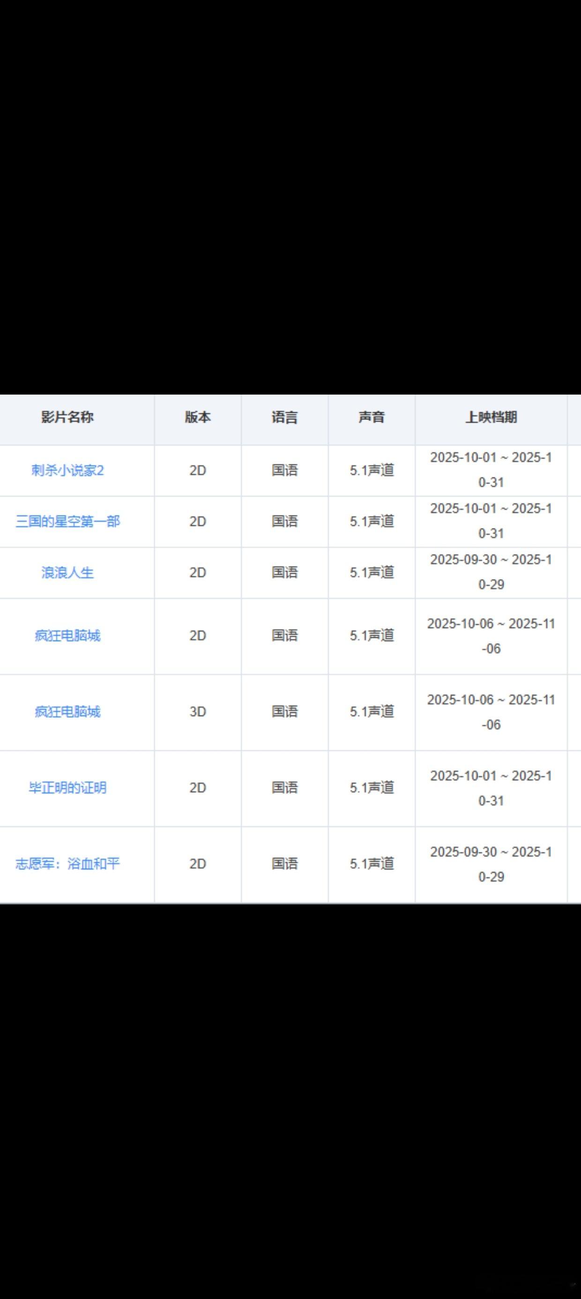Select 2D version cell for 浪浪人生
This screenshot has height=1299, width=581.
tap(198, 573)
